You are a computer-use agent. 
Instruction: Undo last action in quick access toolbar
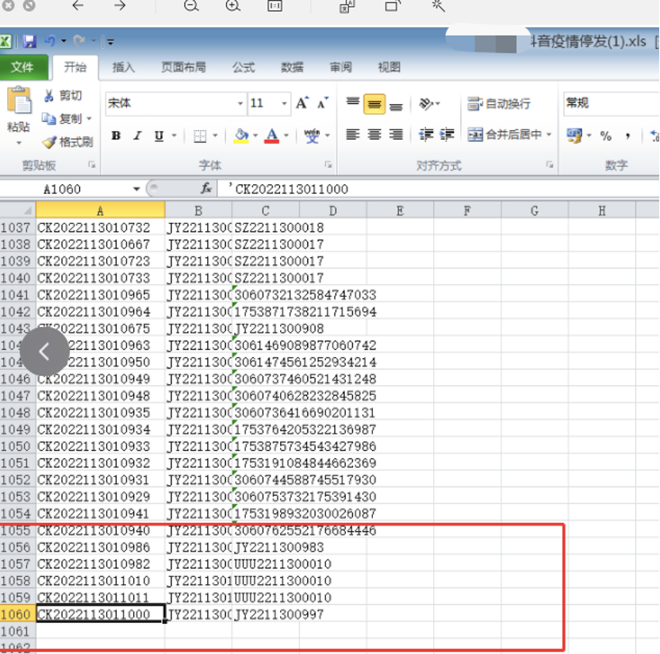click(x=50, y=40)
